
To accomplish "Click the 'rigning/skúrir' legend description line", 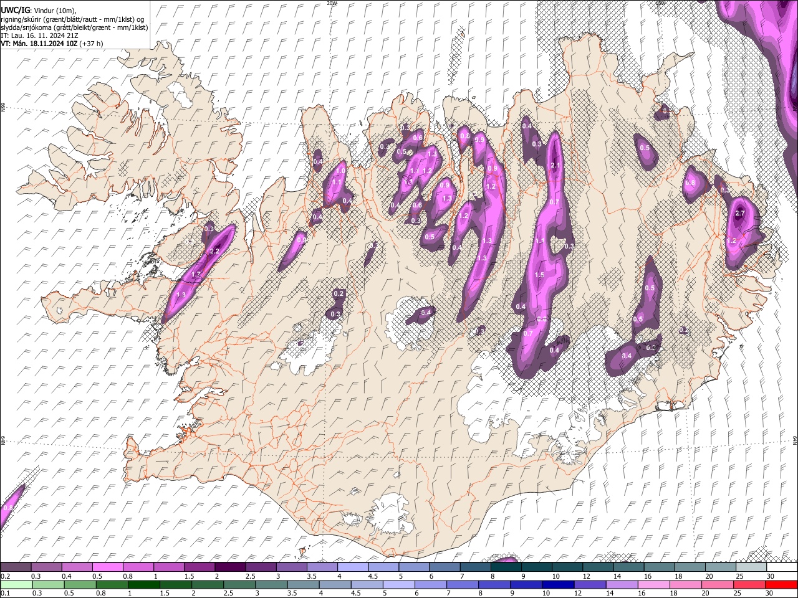I will click(72, 19).
